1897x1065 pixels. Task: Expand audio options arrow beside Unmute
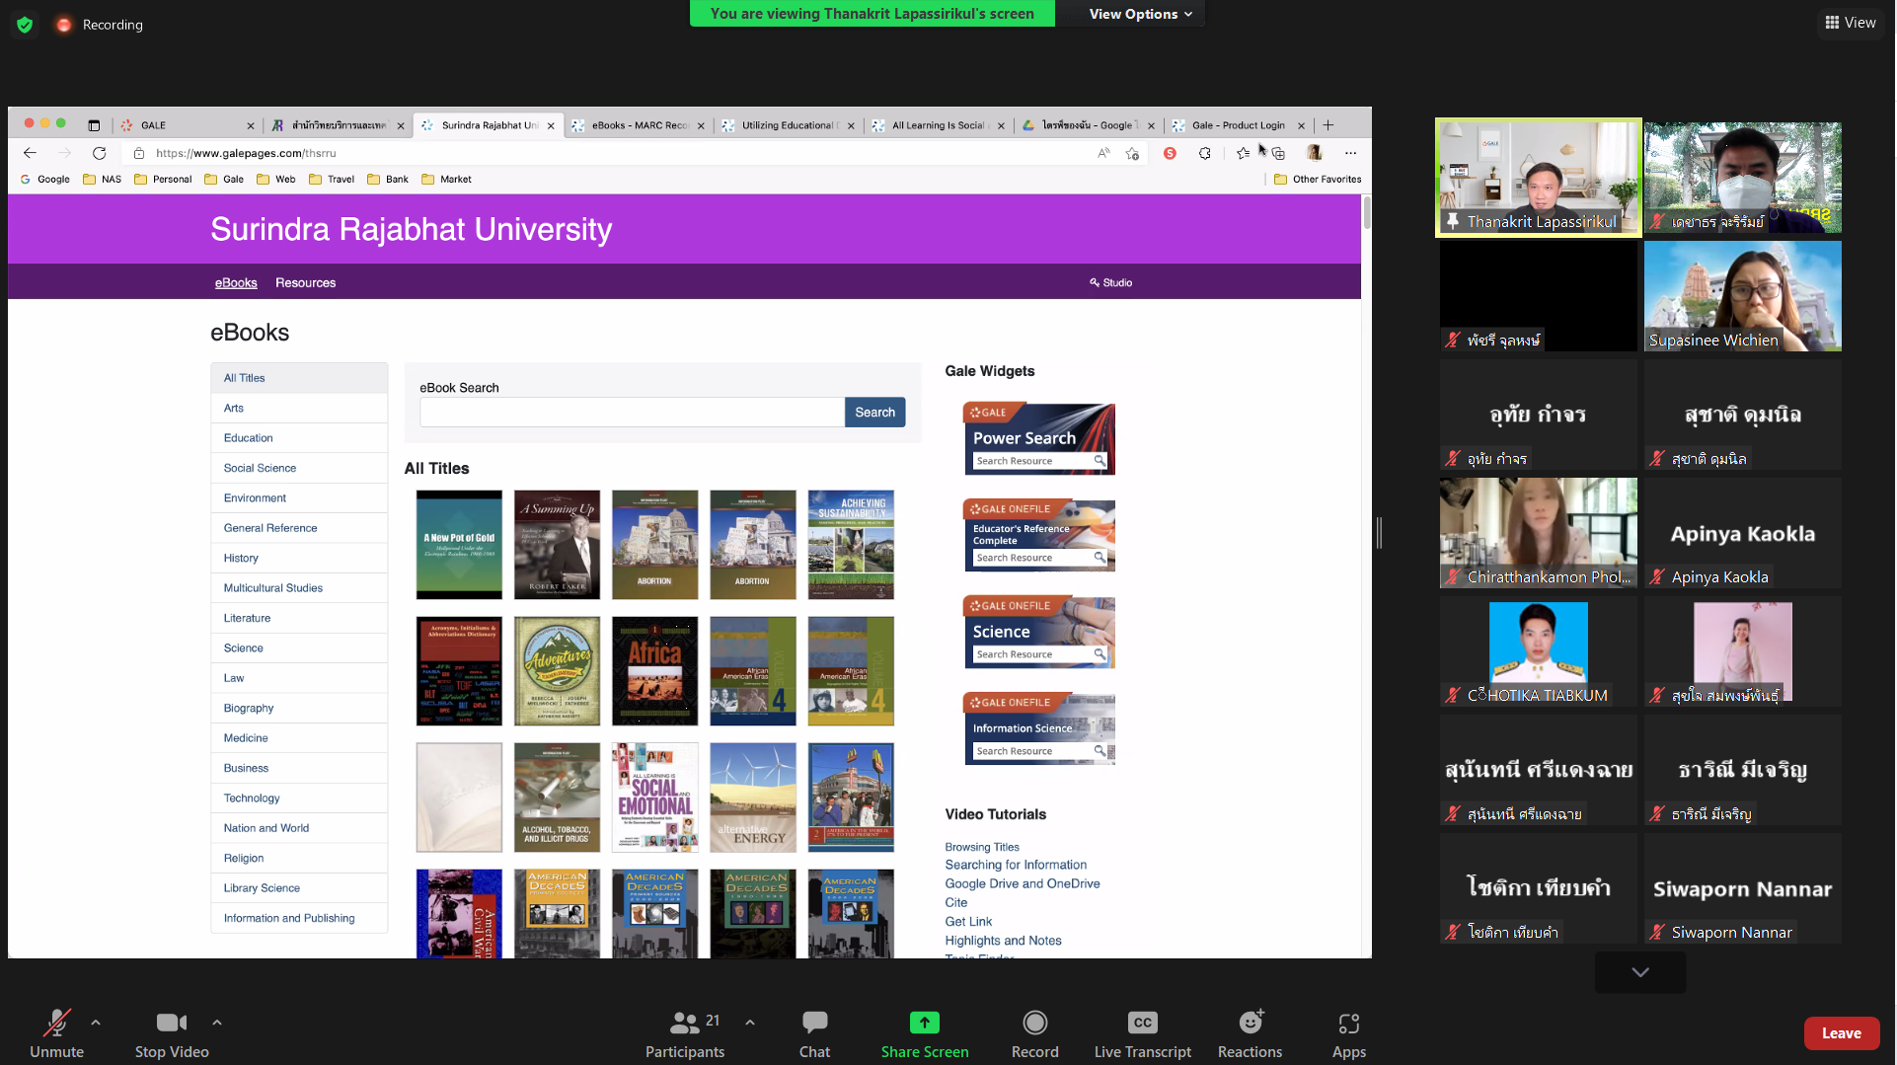coord(96,1023)
